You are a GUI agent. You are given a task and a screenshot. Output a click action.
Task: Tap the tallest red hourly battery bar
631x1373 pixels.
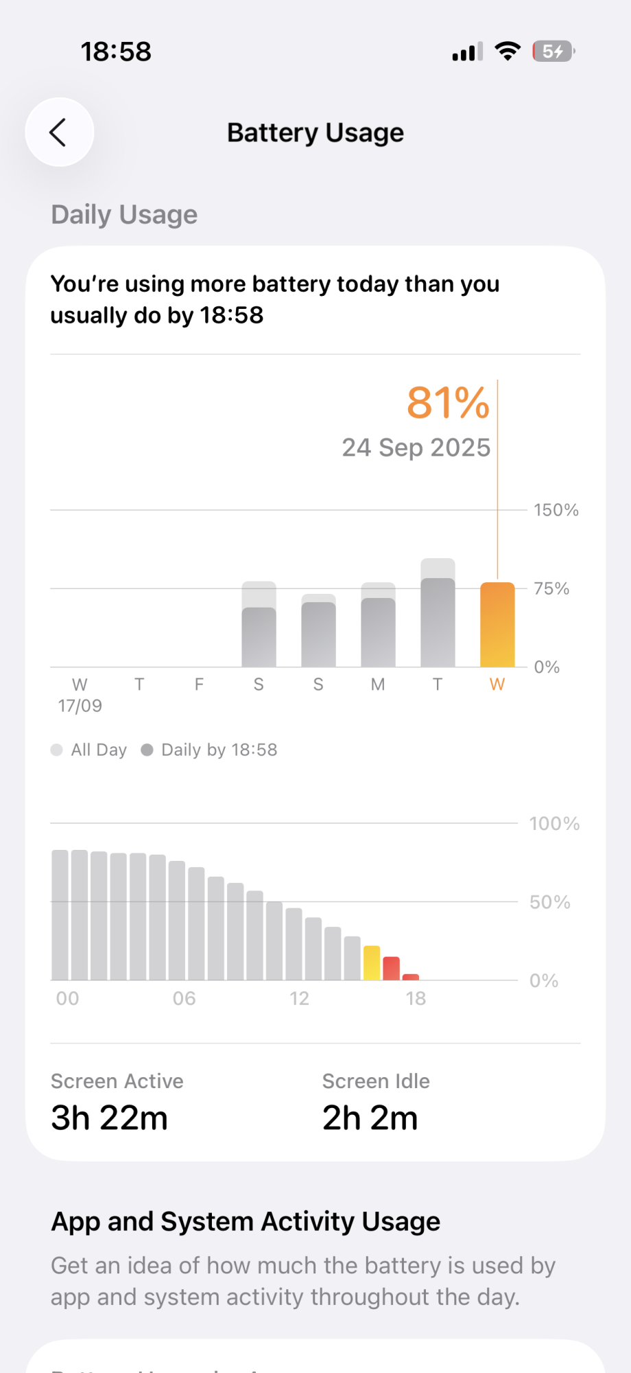click(x=391, y=969)
